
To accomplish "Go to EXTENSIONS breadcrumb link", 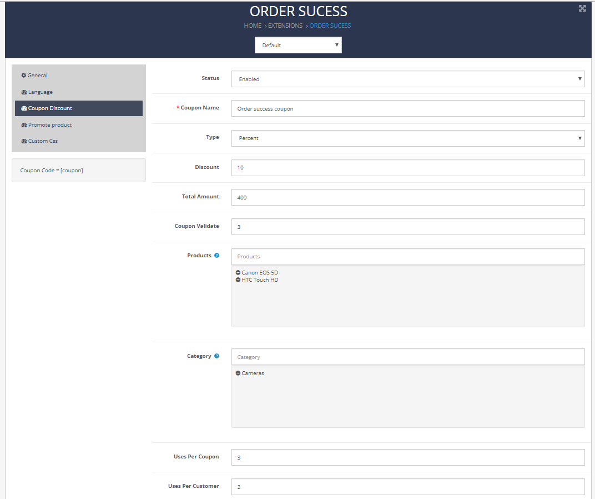I will [x=285, y=26].
